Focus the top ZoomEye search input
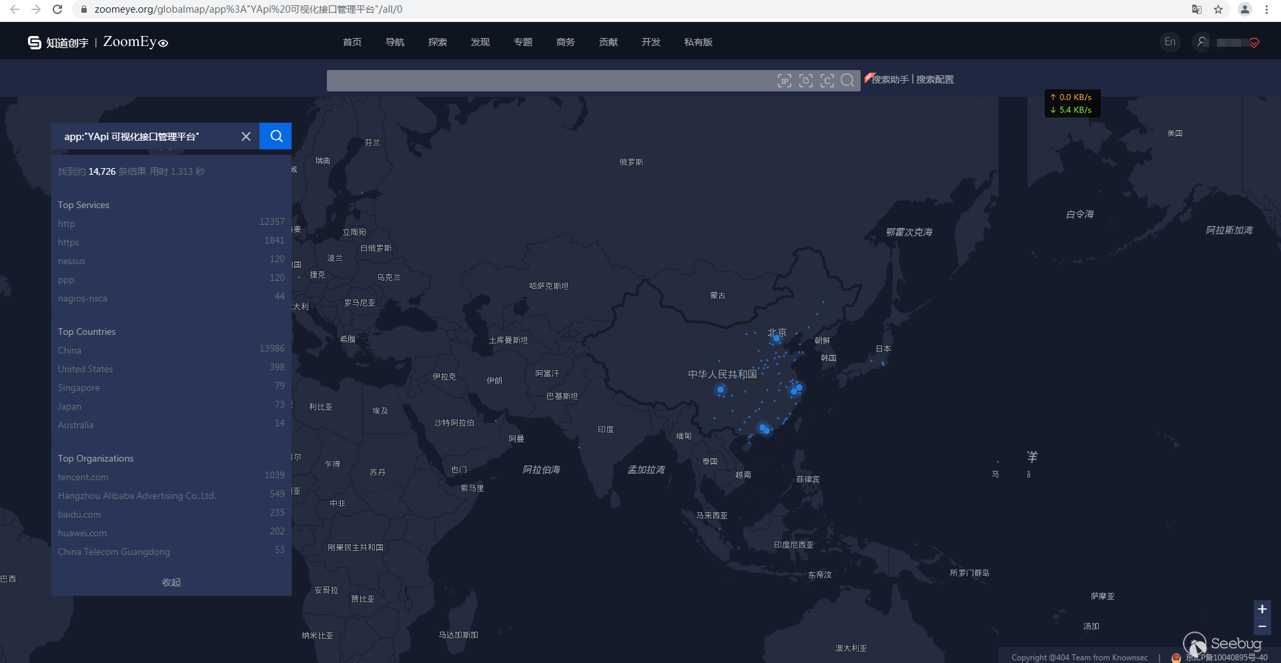 [550, 81]
